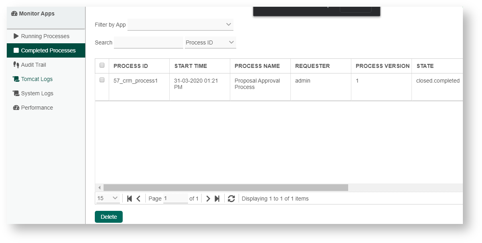This screenshot has width=482, height=243.
Task: Go to last page of results
Action: coord(217,199)
